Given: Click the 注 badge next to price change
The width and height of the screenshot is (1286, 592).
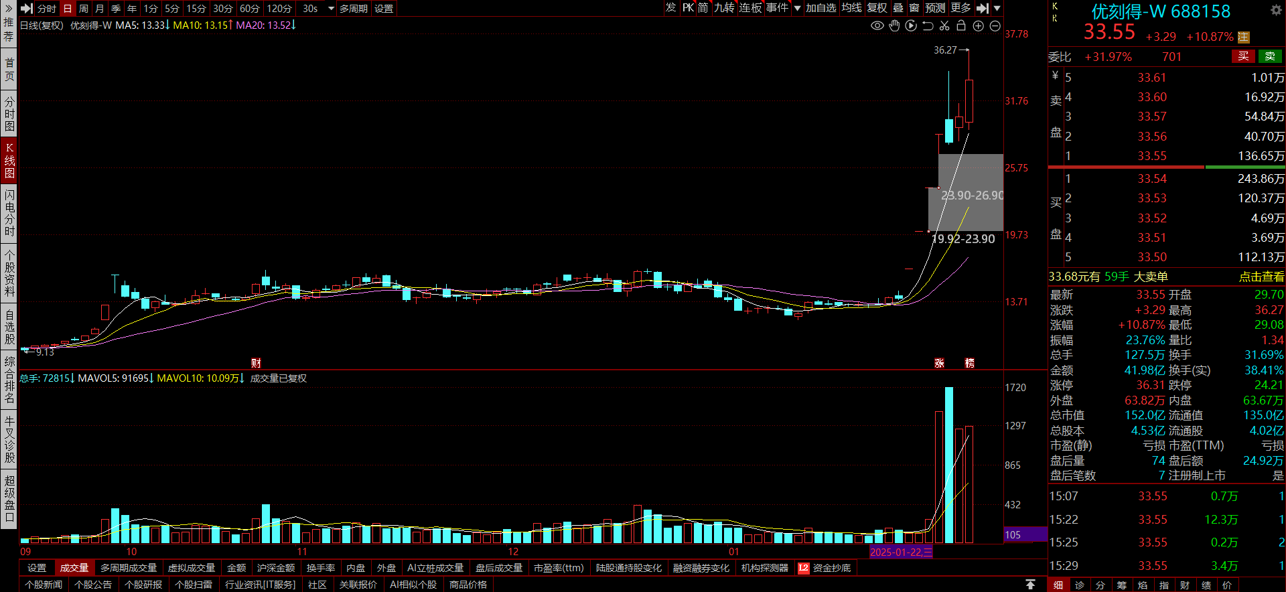Looking at the screenshot, I should [x=1244, y=38].
